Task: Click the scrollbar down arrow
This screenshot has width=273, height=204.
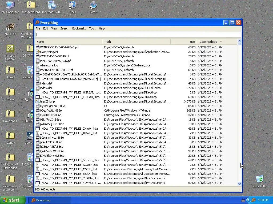Action: pyautogui.click(x=239, y=184)
